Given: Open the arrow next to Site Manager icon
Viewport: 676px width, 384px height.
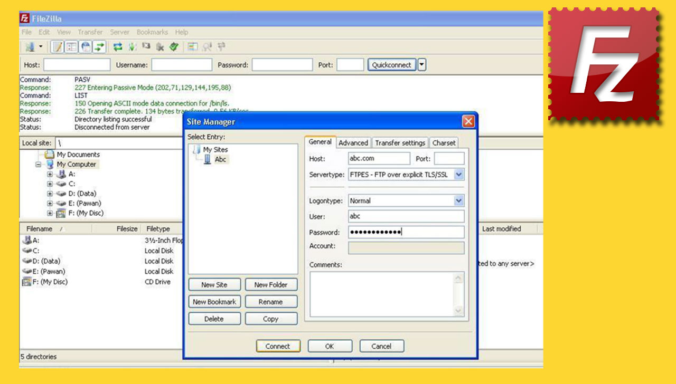Looking at the screenshot, I should 41,46.
